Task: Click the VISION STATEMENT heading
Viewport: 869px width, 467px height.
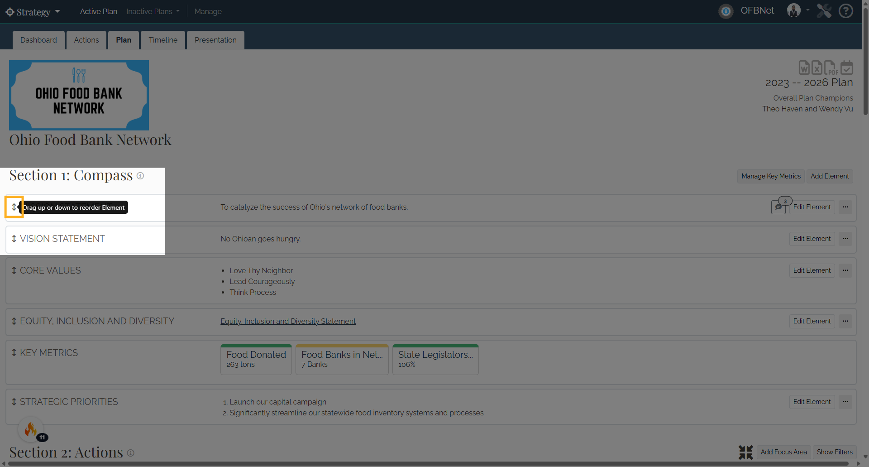Action: (62, 239)
